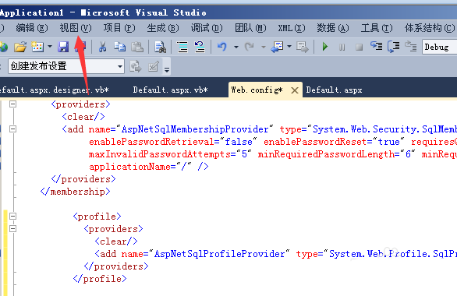Click the </membership> closing tag
457x296 pixels.
[x=75, y=192]
